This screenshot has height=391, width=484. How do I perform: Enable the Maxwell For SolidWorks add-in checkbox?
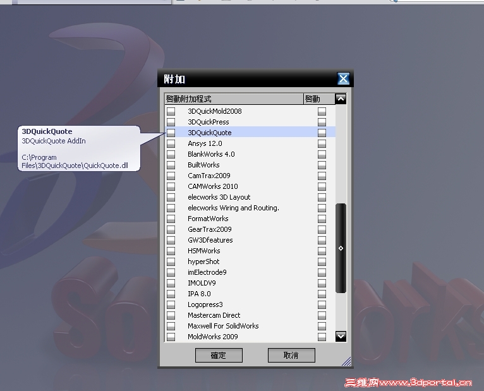click(x=171, y=326)
